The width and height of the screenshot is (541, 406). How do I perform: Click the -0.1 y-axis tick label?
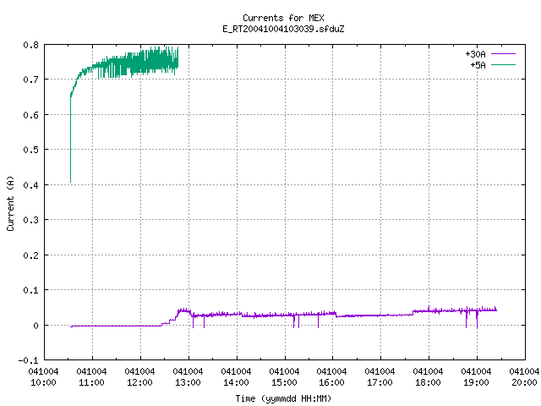(28, 360)
